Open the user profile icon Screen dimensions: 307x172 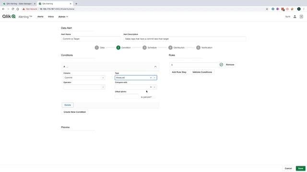295,17
